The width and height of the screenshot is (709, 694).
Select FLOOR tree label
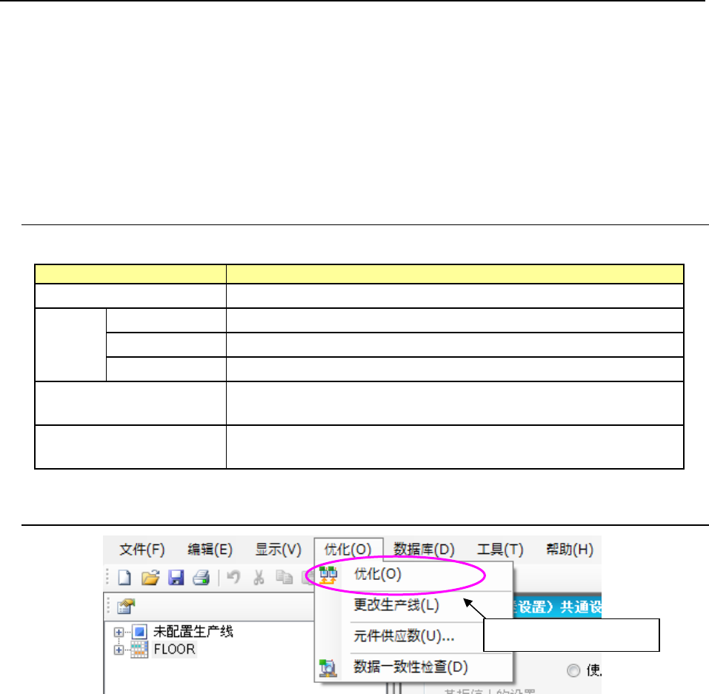[174, 650]
